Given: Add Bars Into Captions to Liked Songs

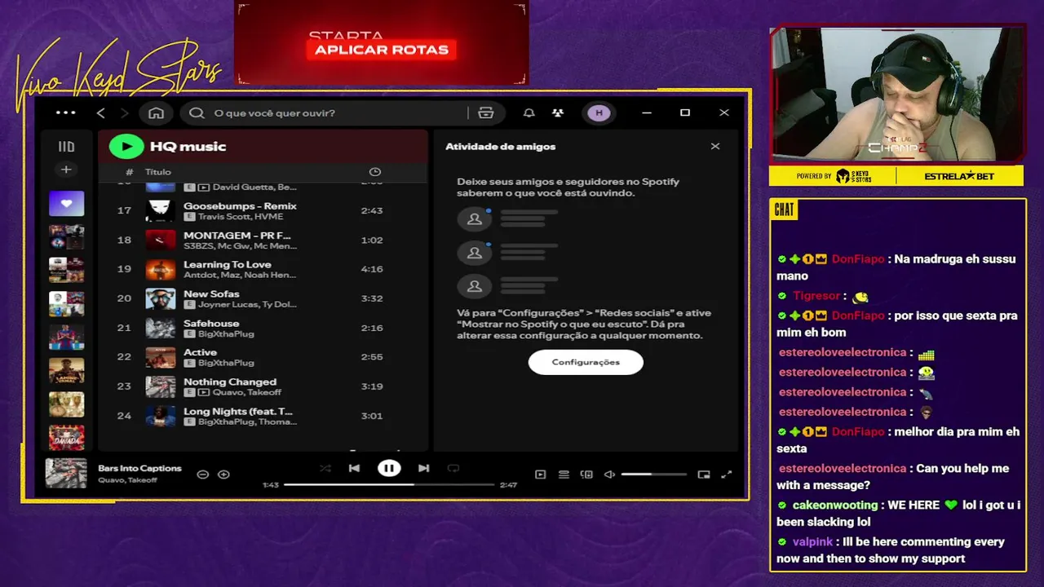Looking at the screenshot, I should (x=223, y=474).
